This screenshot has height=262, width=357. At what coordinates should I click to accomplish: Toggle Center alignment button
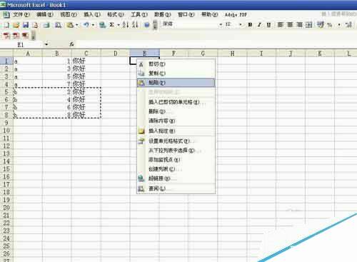(290, 24)
